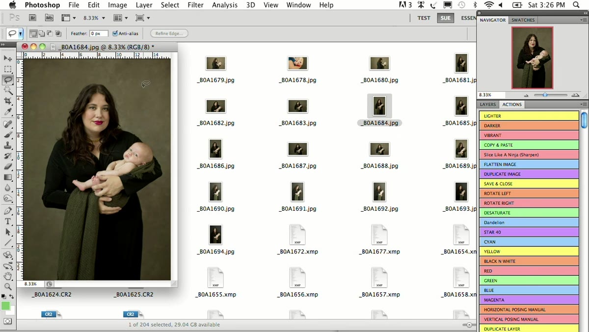The height and width of the screenshot is (332, 589).
Task: Toggle Quick Mask mode icon
Action: coord(8,322)
